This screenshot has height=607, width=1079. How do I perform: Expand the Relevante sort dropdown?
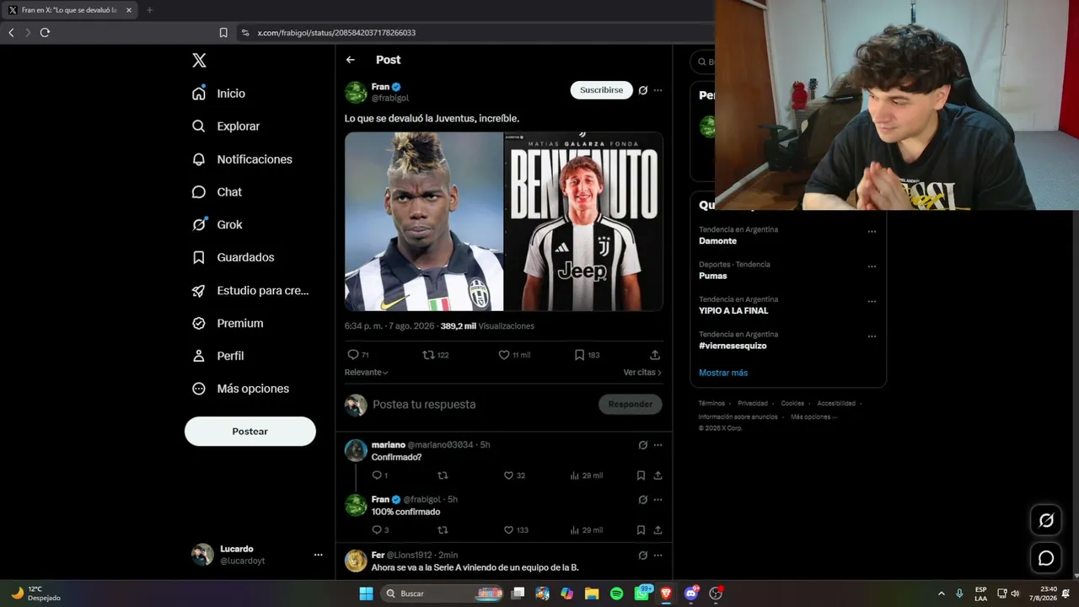point(367,373)
